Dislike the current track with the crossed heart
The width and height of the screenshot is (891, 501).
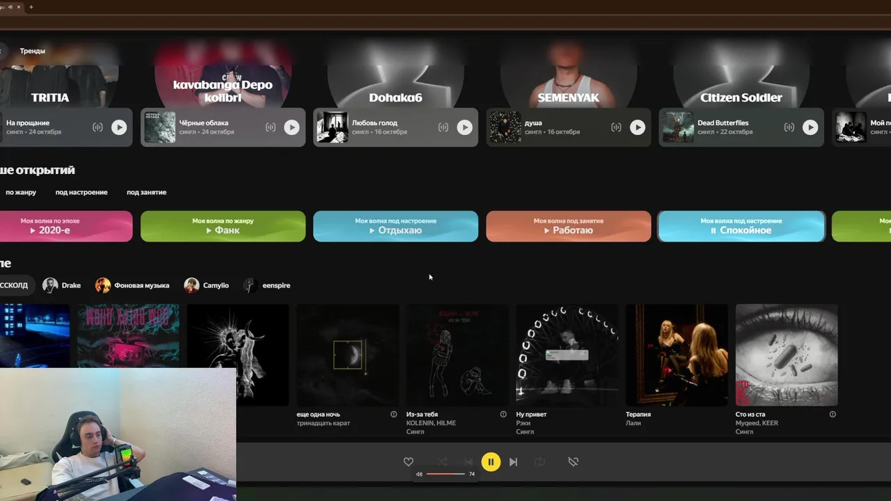(573, 462)
